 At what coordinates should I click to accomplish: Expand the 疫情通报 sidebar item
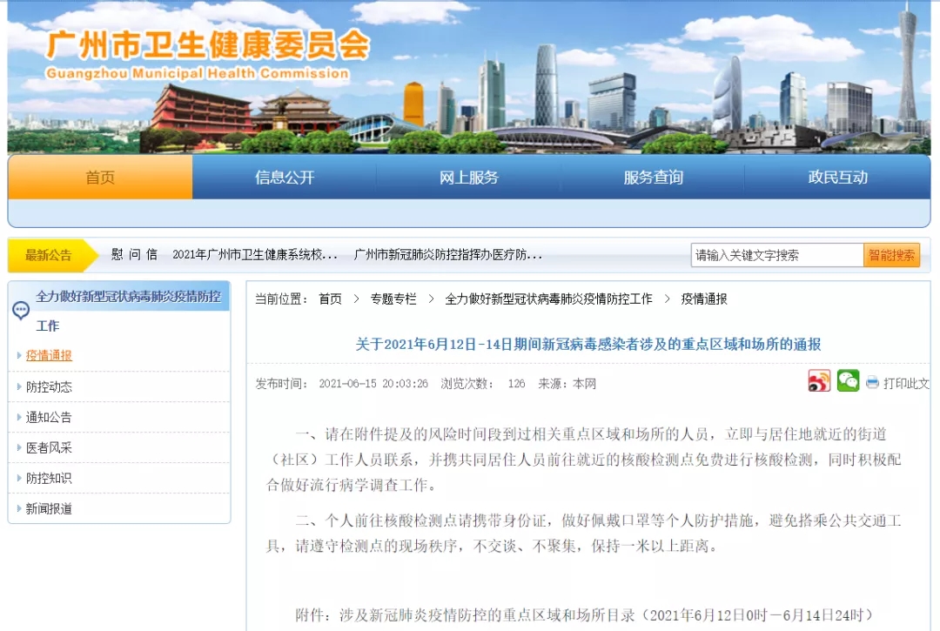49,355
